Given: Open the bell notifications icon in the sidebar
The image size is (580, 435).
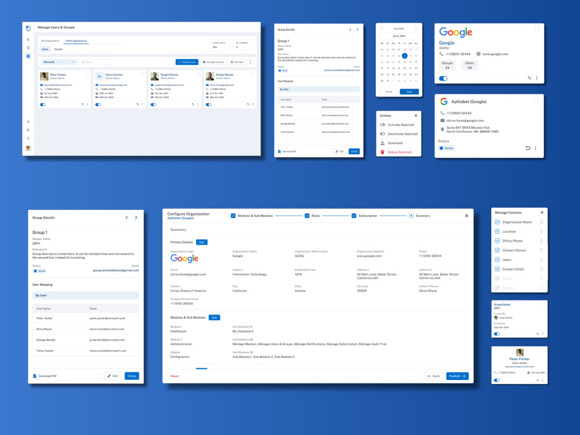Looking at the screenshot, I should [x=28, y=121].
